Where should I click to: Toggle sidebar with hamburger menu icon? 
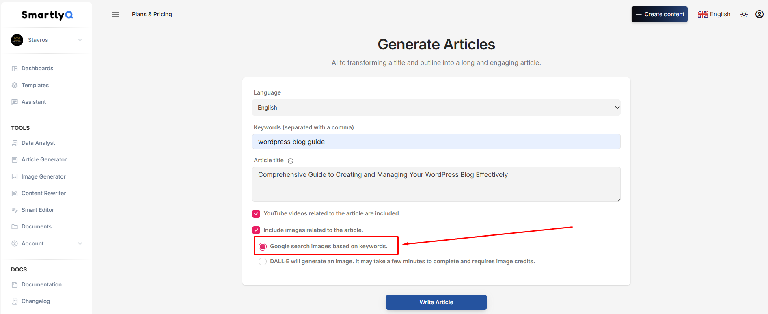click(115, 14)
